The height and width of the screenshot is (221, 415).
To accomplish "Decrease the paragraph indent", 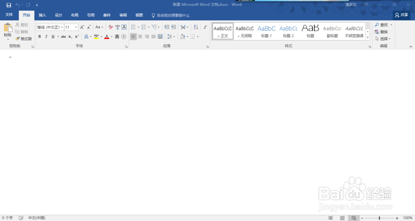I will pos(167,27).
